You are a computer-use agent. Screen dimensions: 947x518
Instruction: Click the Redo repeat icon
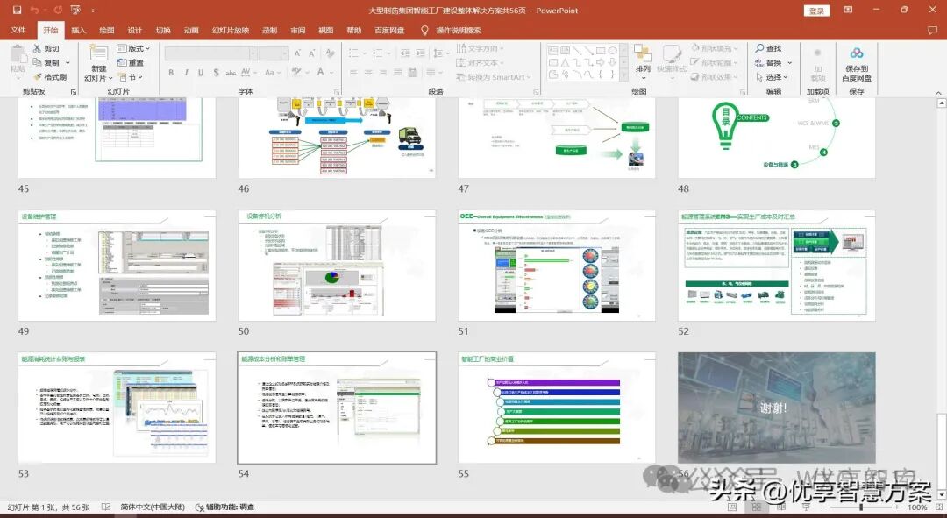[58, 11]
